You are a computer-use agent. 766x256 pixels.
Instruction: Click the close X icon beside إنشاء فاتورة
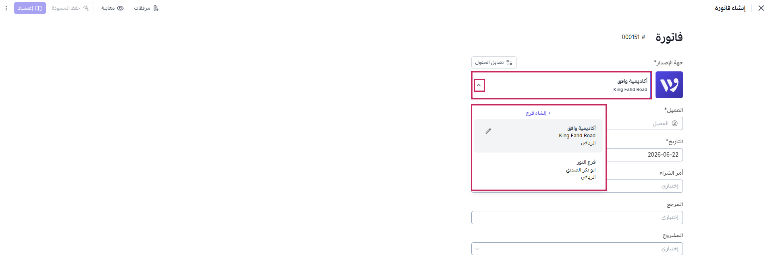click(761, 8)
